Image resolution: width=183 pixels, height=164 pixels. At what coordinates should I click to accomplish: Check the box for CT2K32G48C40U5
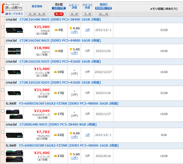click(3, 27)
